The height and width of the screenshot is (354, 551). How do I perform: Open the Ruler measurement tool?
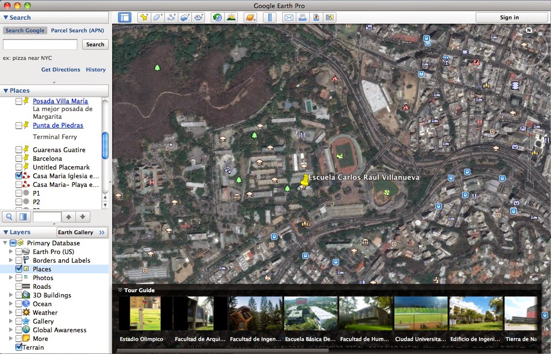[270, 17]
